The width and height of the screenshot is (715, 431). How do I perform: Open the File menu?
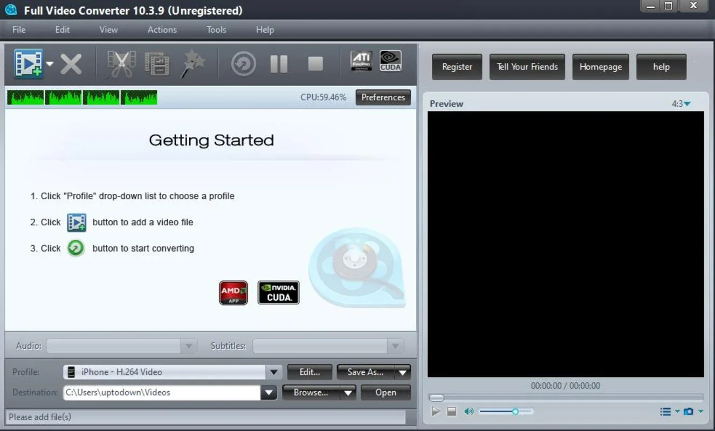[19, 30]
